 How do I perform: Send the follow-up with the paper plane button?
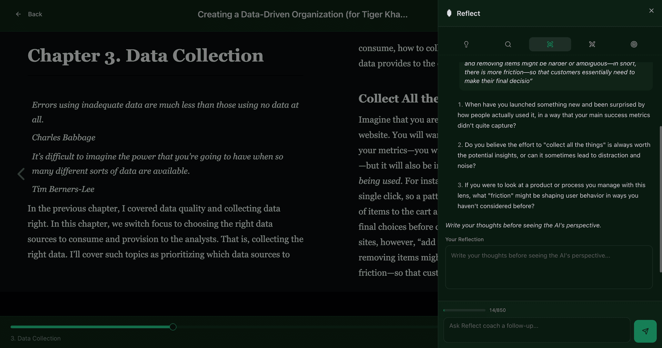(645, 331)
